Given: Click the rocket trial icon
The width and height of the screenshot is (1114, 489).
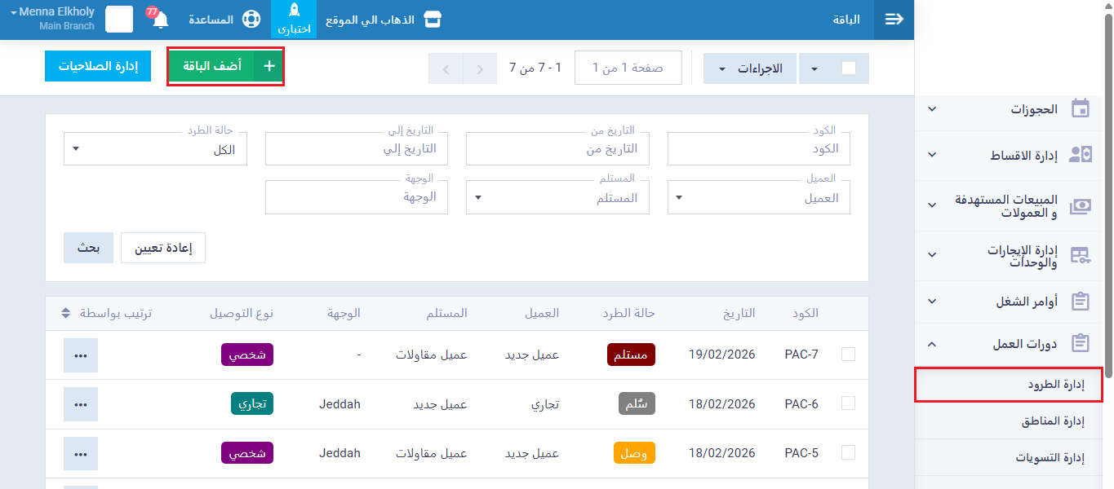Looking at the screenshot, I should 294,11.
